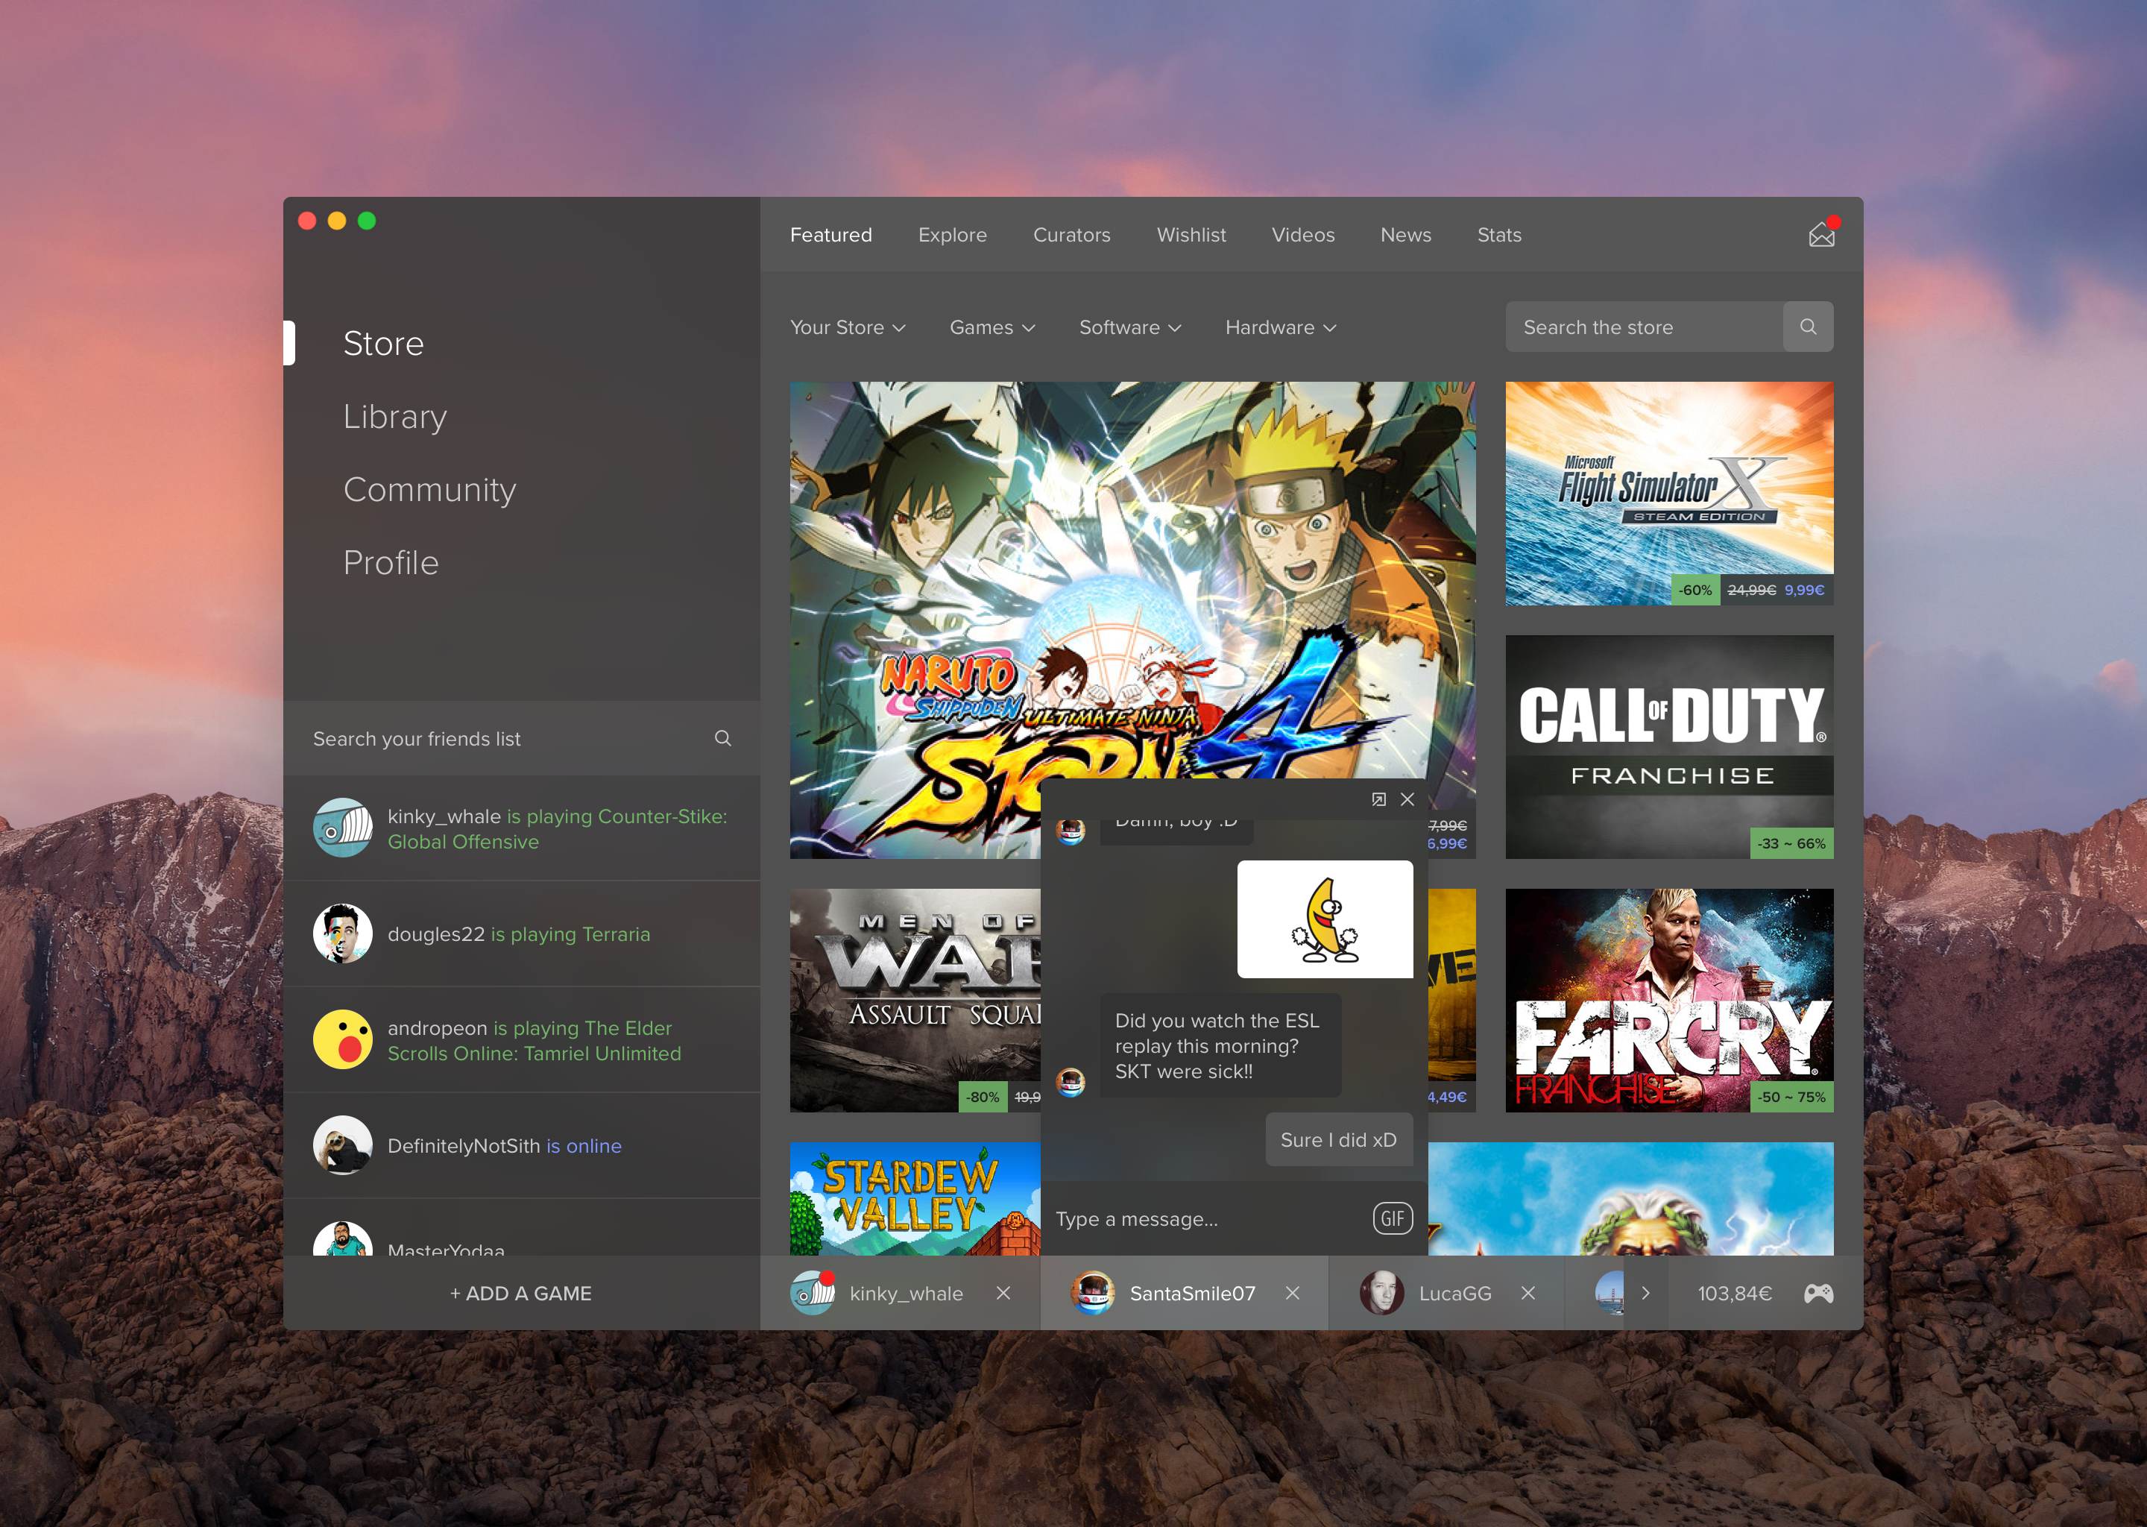The image size is (2147, 1527).
Task: Switch to the Explore tab
Action: 952,234
